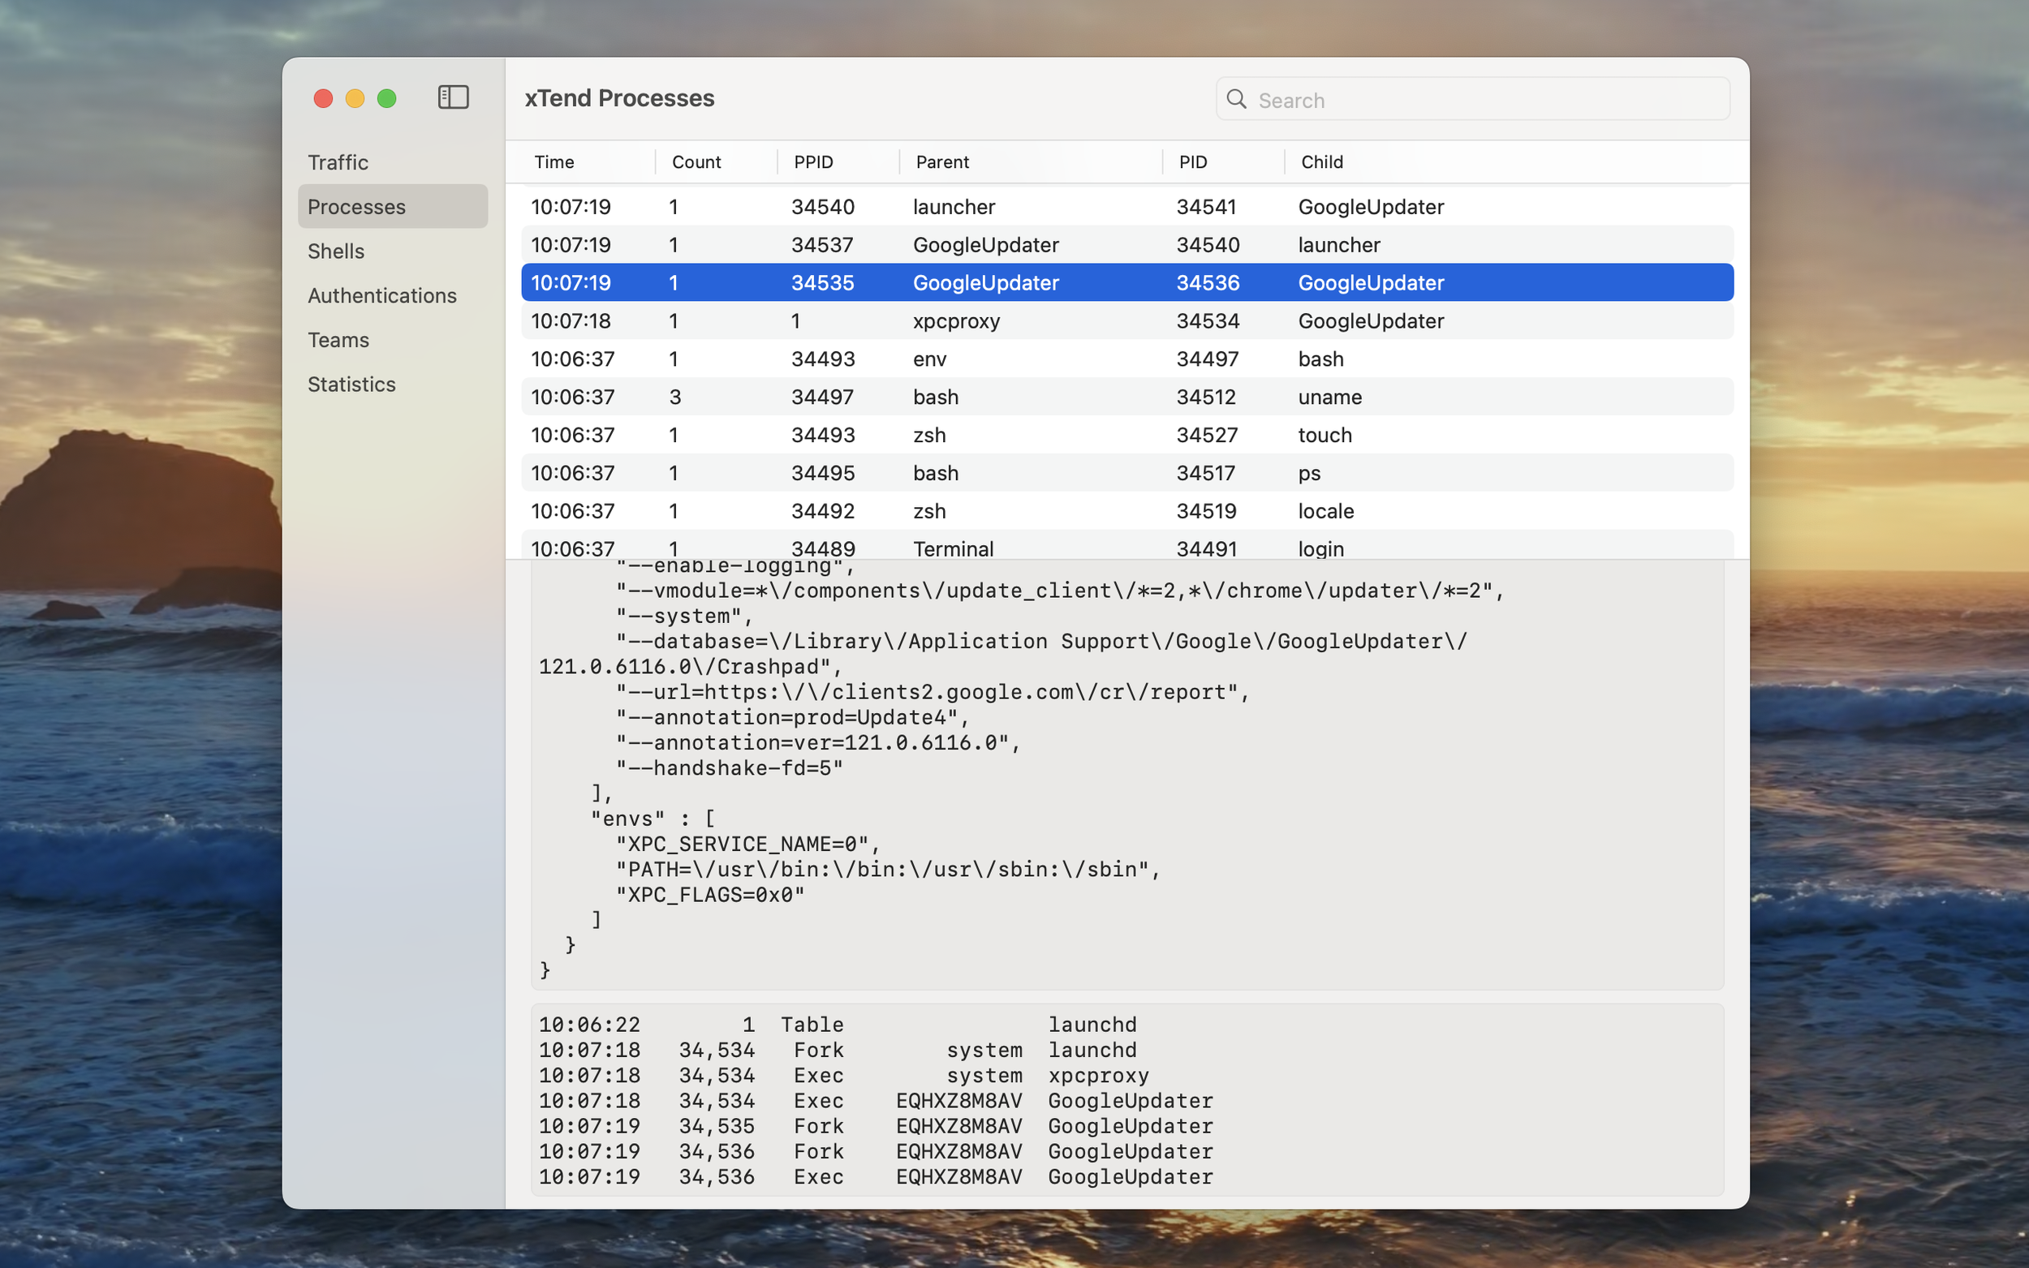Sort by the Count column header
The image size is (2029, 1268).
(696, 162)
